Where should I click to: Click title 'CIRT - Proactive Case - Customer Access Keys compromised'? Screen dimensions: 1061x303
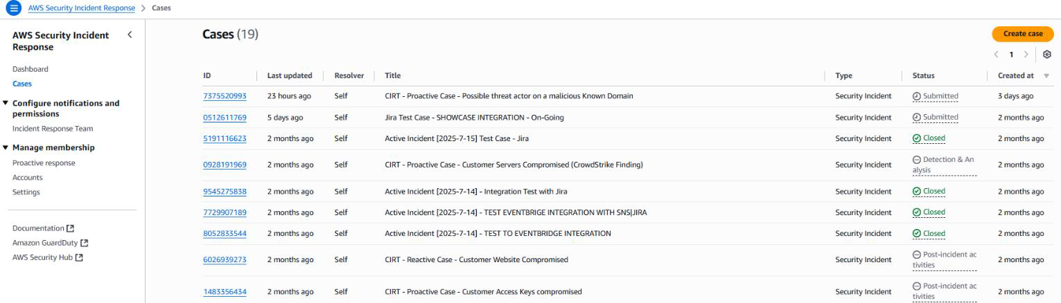(x=483, y=292)
